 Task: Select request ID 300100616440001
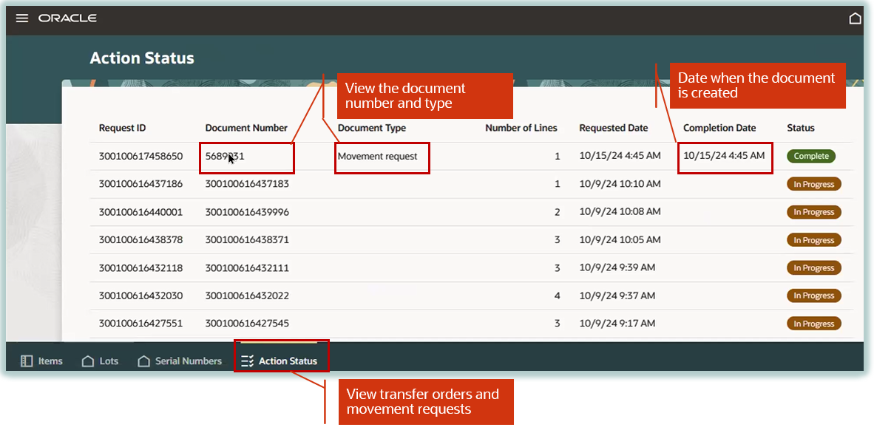pyautogui.click(x=140, y=212)
